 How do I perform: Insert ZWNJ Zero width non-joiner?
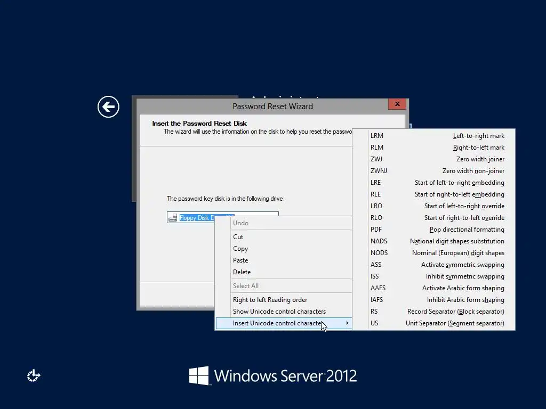[x=434, y=171]
